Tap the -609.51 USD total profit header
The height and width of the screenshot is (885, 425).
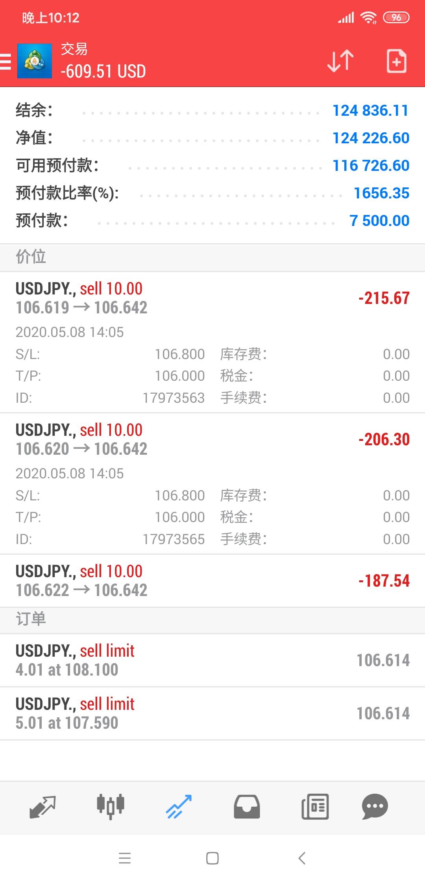click(x=103, y=72)
